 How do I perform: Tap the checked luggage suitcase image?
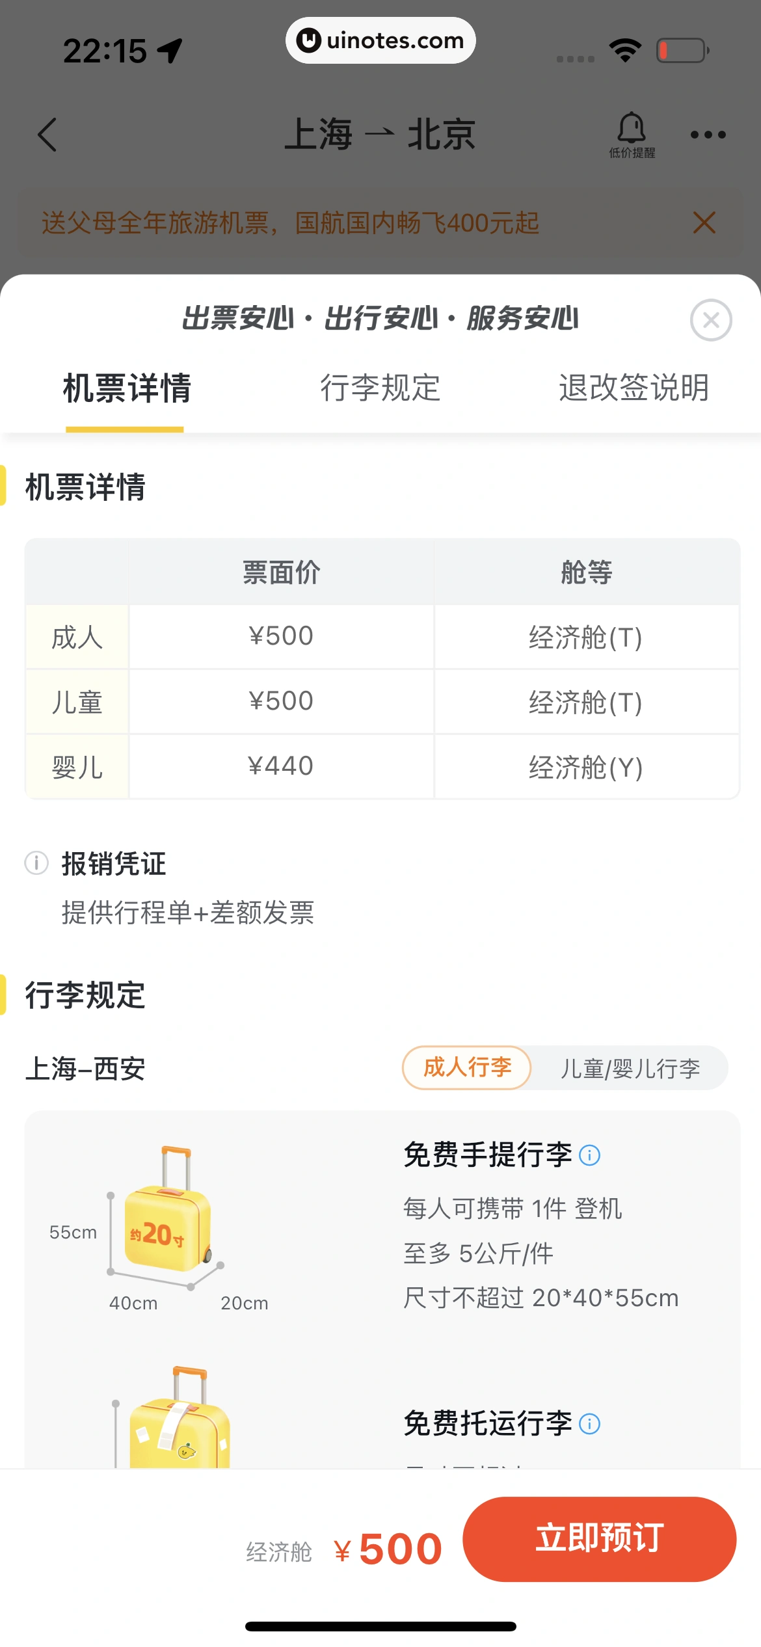[x=179, y=1425]
